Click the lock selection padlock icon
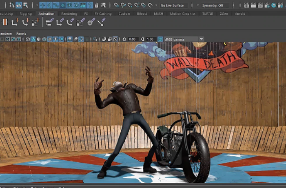 coord(96,5)
